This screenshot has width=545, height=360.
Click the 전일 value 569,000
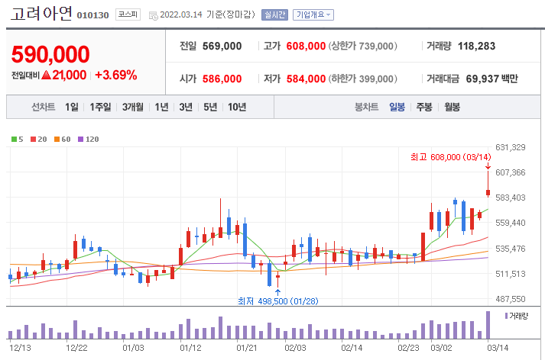click(x=222, y=46)
